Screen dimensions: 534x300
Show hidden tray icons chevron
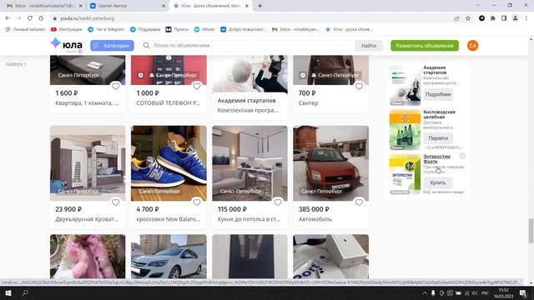point(425,293)
